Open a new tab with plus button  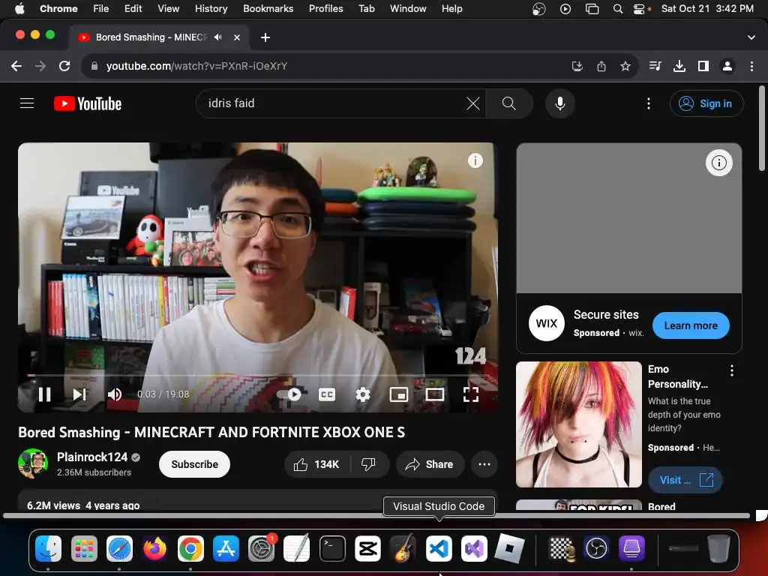[x=265, y=37]
